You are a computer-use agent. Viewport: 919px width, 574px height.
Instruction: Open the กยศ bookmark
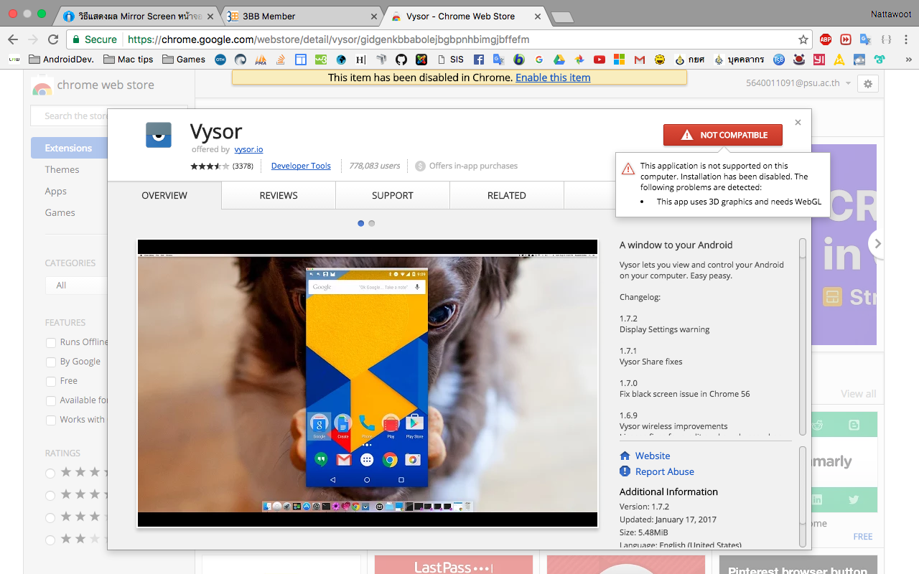690,60
